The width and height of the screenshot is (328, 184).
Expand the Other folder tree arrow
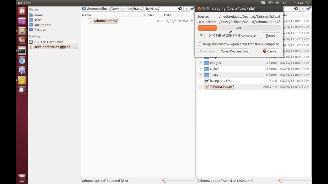(x=201, y=69)
